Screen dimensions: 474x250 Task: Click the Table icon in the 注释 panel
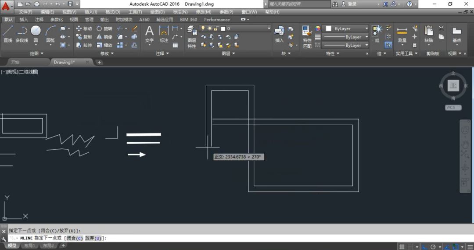click(x=175, y=45)
